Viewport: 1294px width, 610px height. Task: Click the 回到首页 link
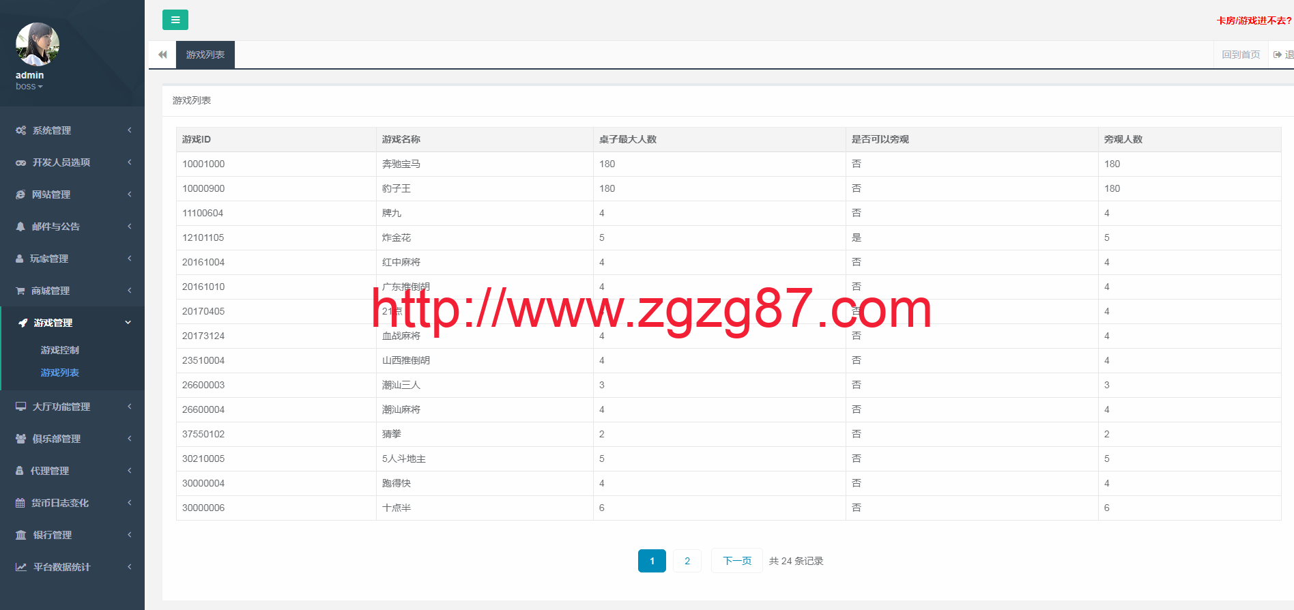point(1240,55)
